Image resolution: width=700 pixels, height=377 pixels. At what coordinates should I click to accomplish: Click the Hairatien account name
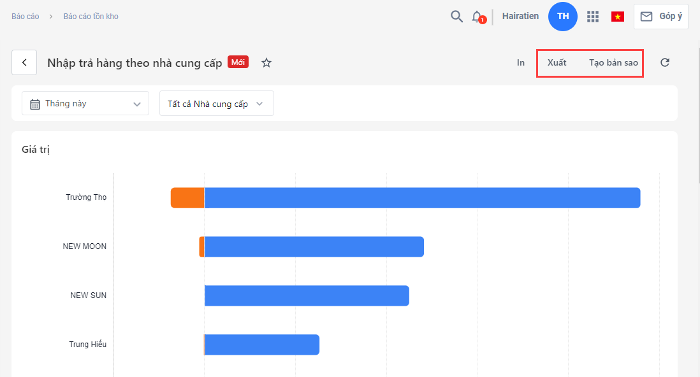[x=520, y=17]
